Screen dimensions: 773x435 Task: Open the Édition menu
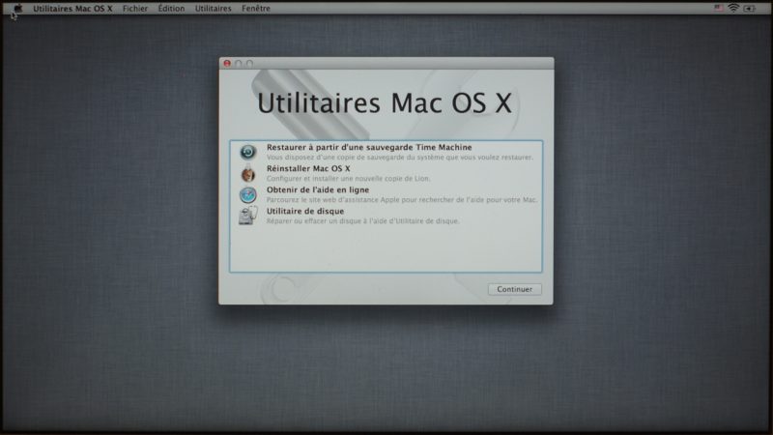coord(171,9)
